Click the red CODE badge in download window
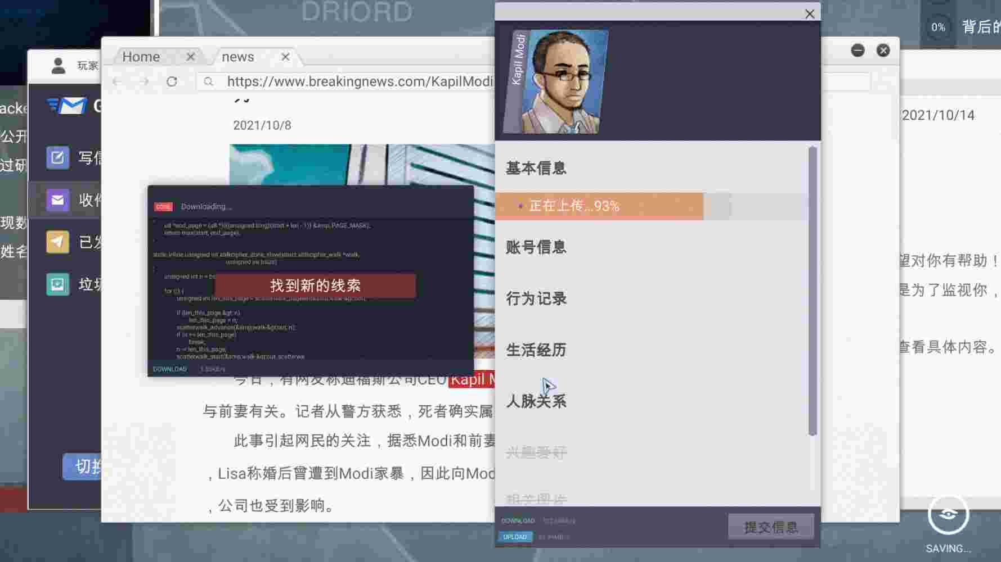The image size is (1001, 562). 163,207
